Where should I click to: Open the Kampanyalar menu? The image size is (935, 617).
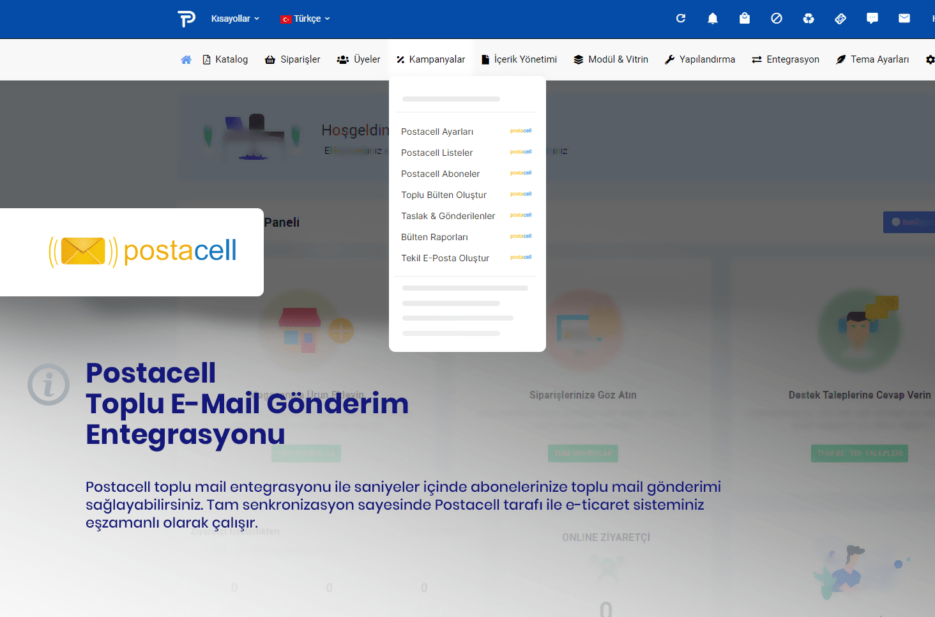430,59
